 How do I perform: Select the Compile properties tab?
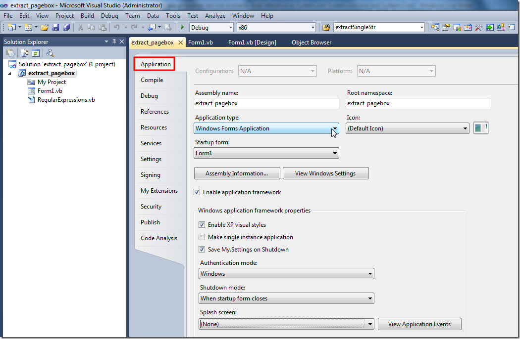click(x=152, y=80)
